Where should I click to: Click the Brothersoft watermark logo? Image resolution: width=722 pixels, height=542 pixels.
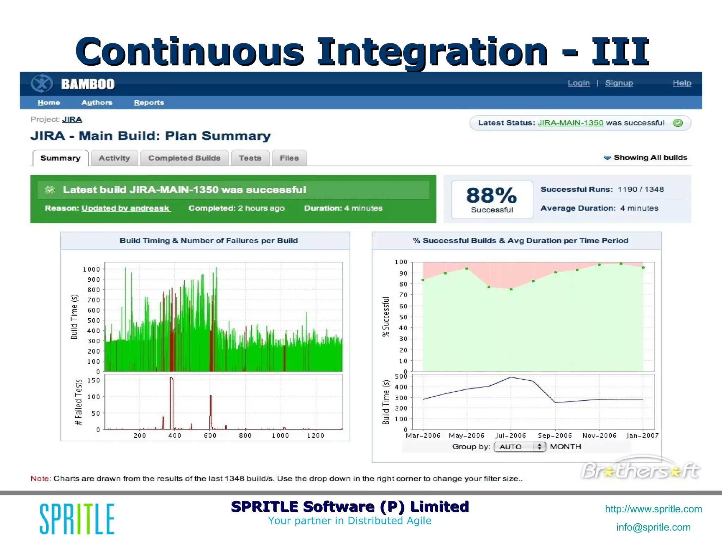click(x=640, y=470)
